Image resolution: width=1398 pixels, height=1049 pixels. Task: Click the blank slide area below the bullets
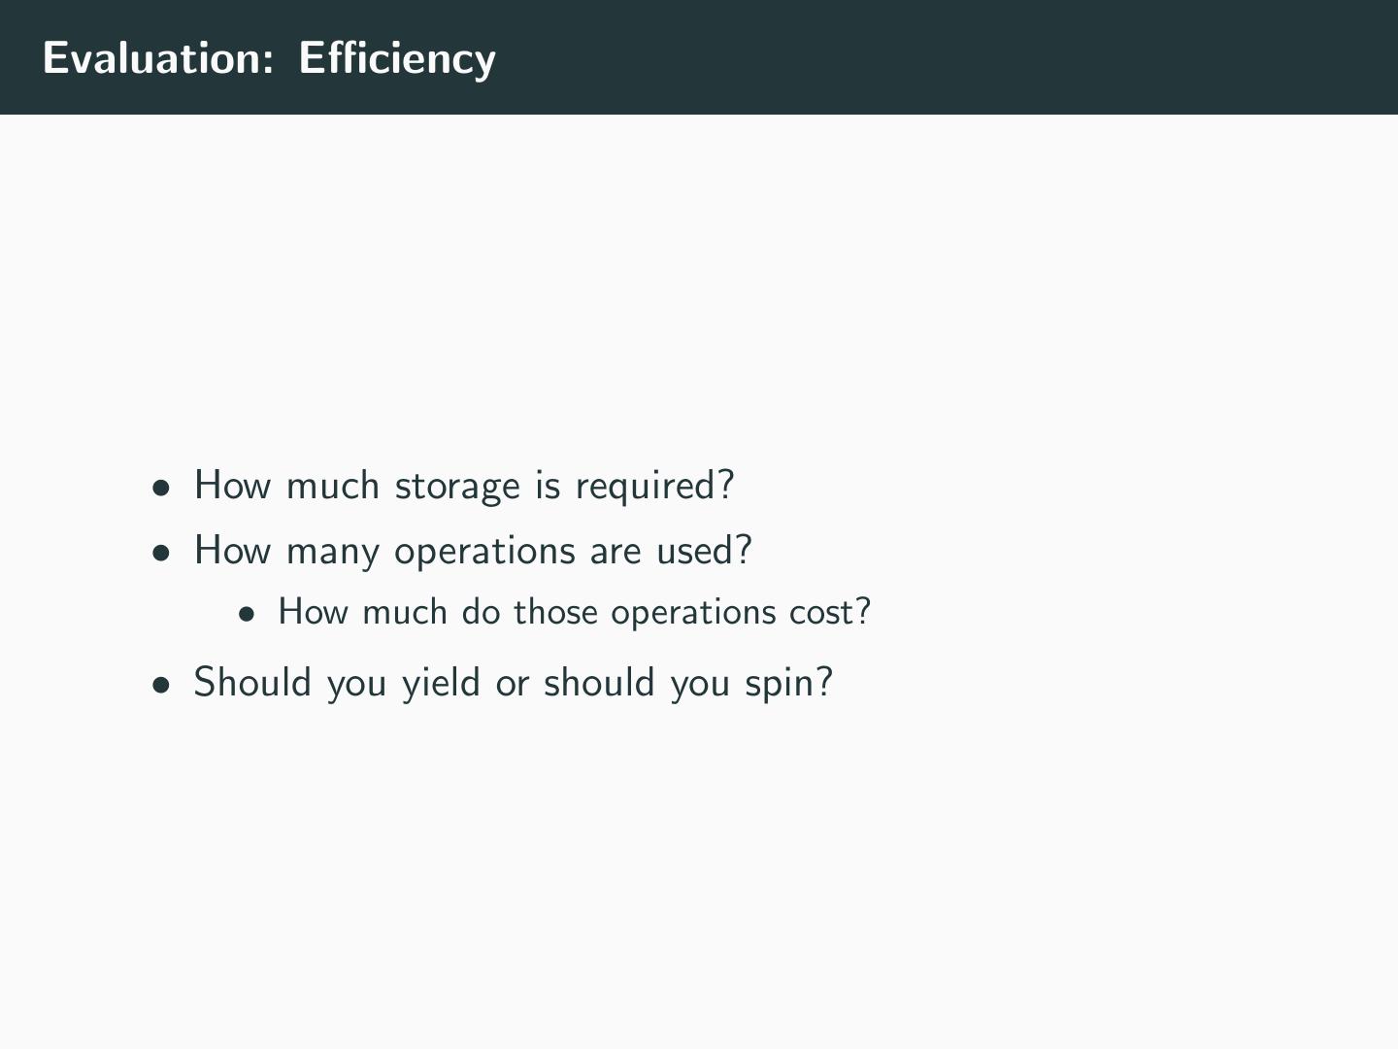tap(699, 874)
